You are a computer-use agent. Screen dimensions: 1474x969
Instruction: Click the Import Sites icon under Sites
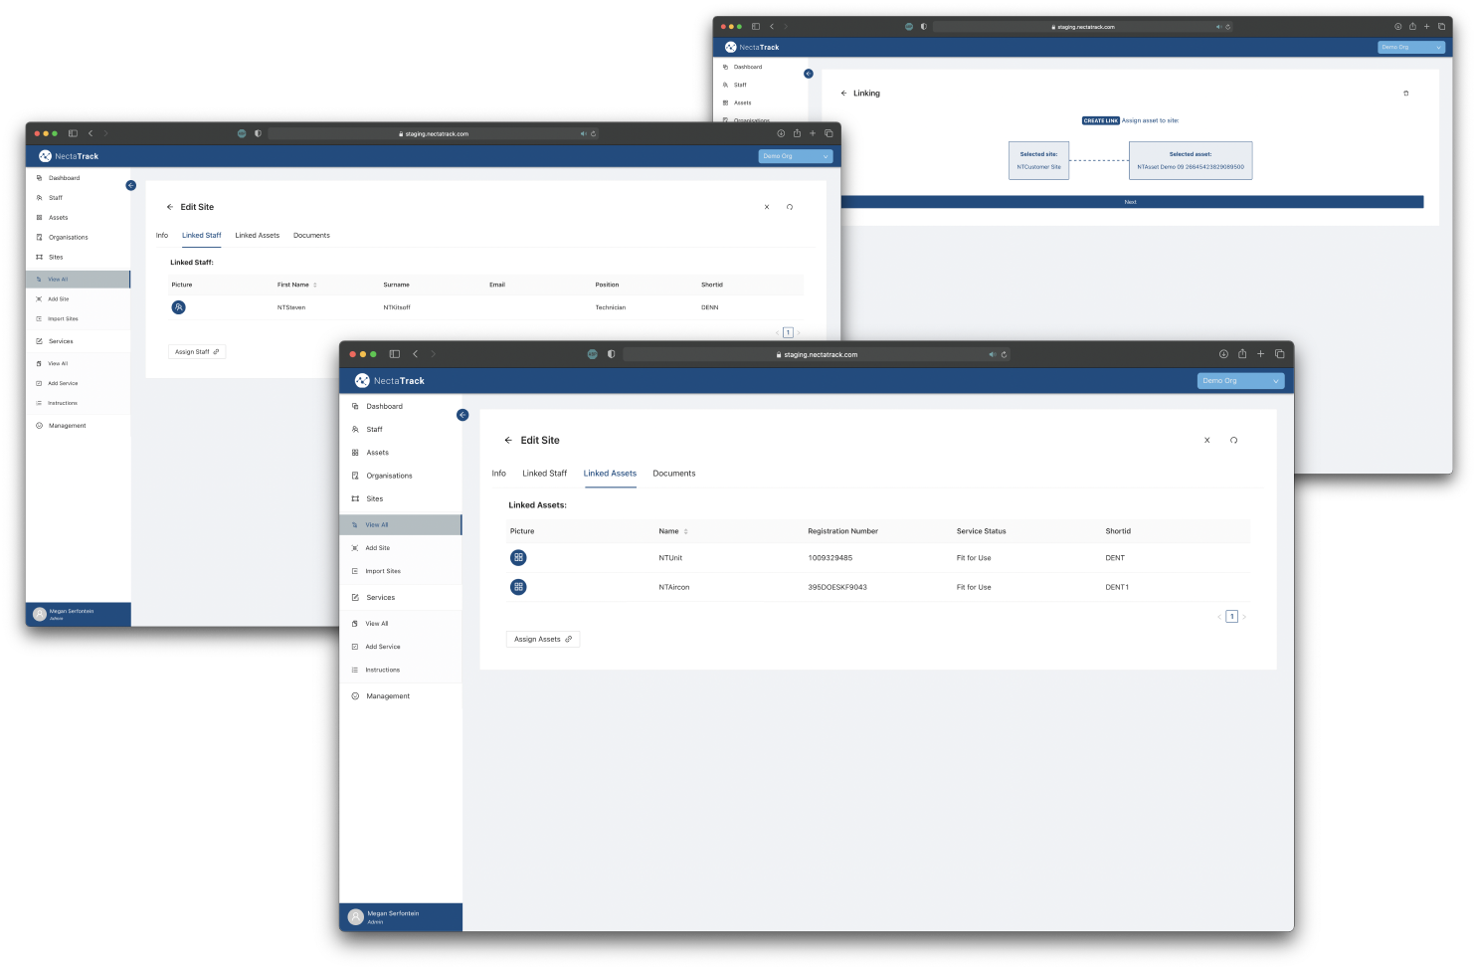click(356, 570)
